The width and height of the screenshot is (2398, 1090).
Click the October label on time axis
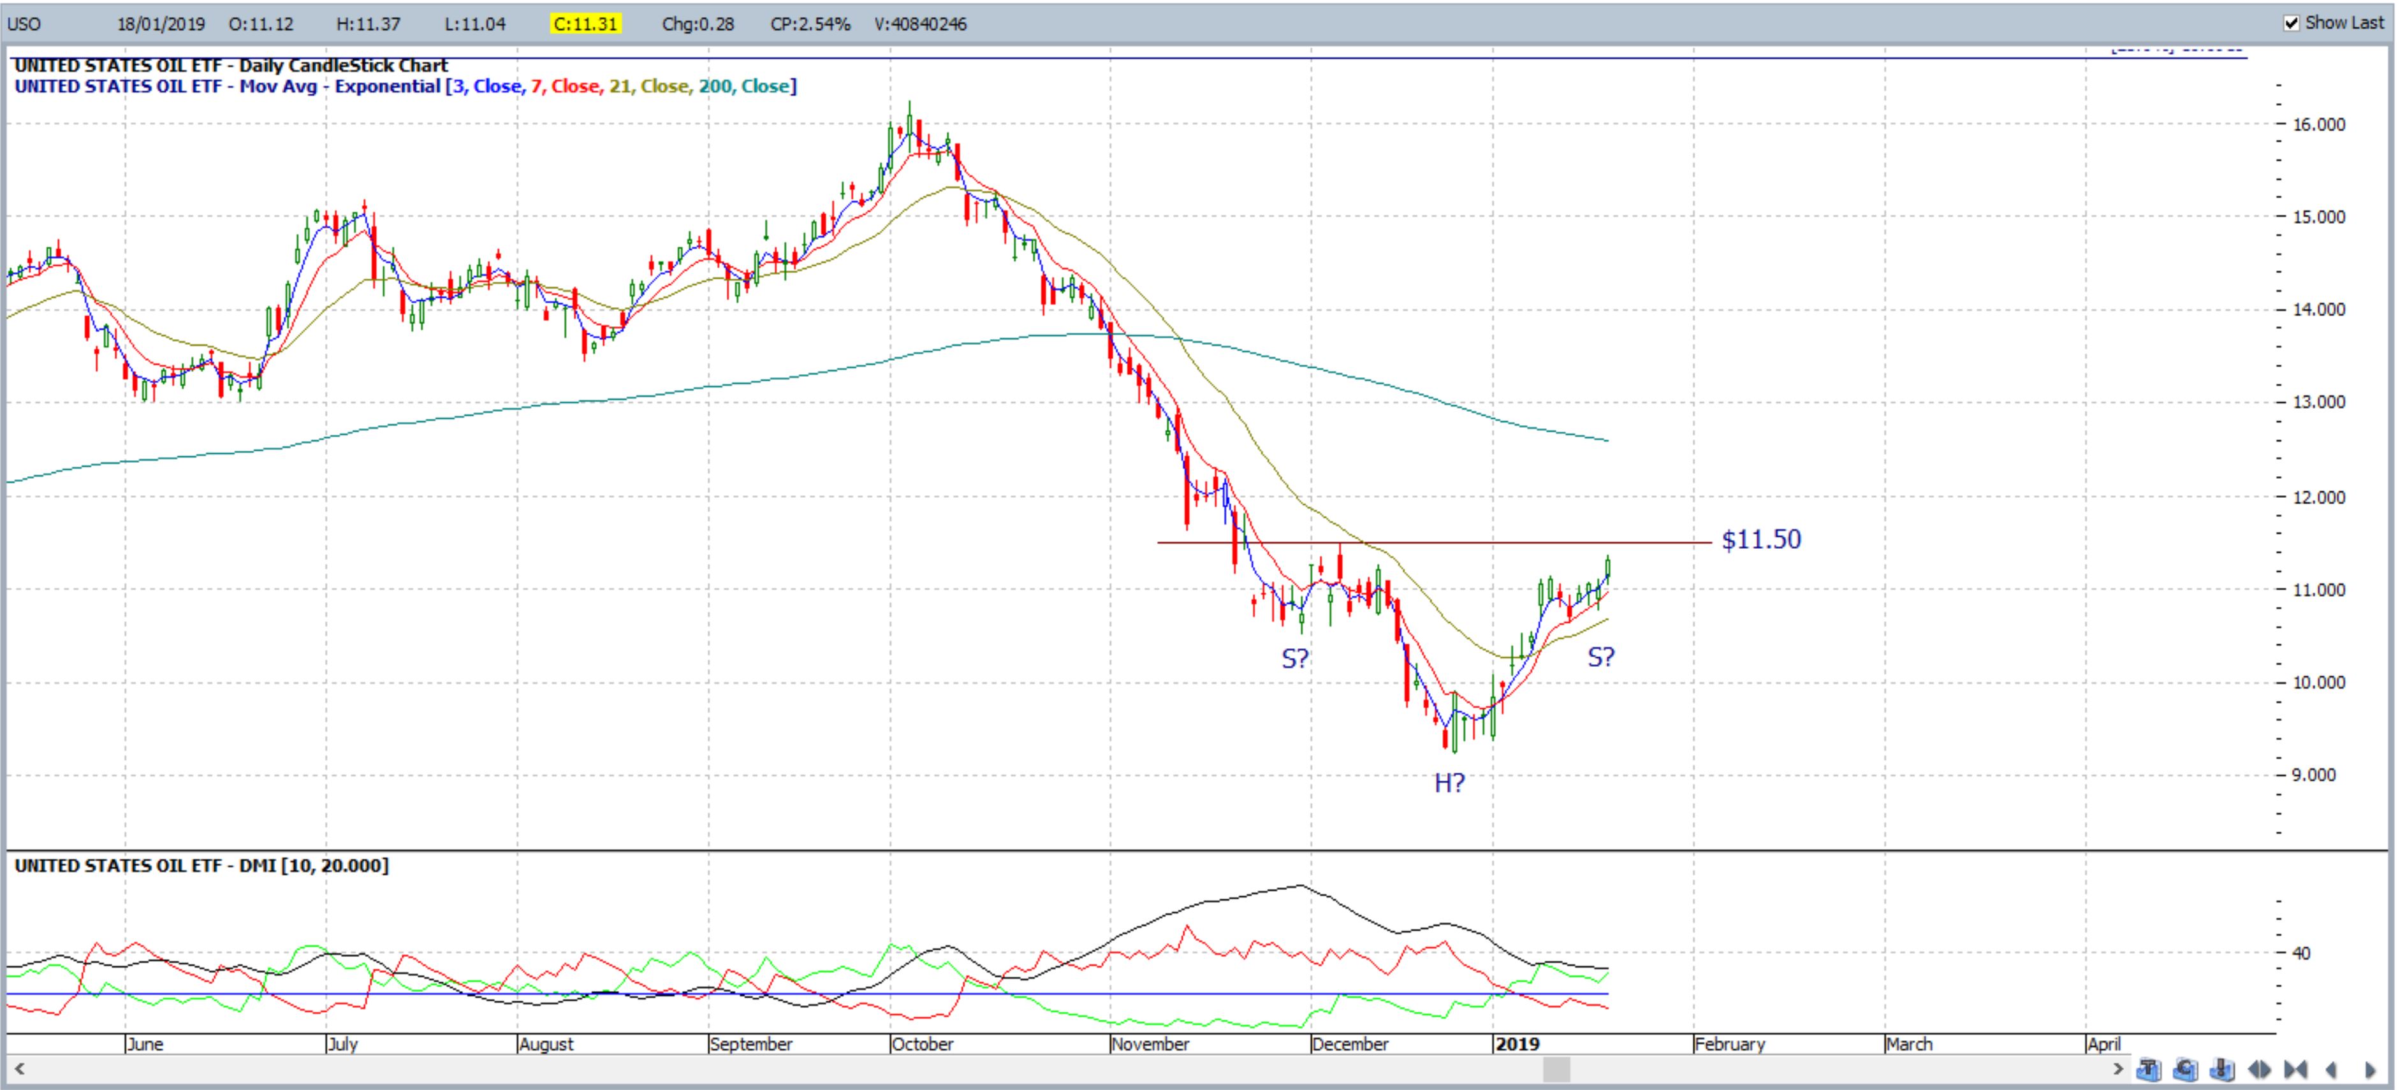tap(923, 1043)
